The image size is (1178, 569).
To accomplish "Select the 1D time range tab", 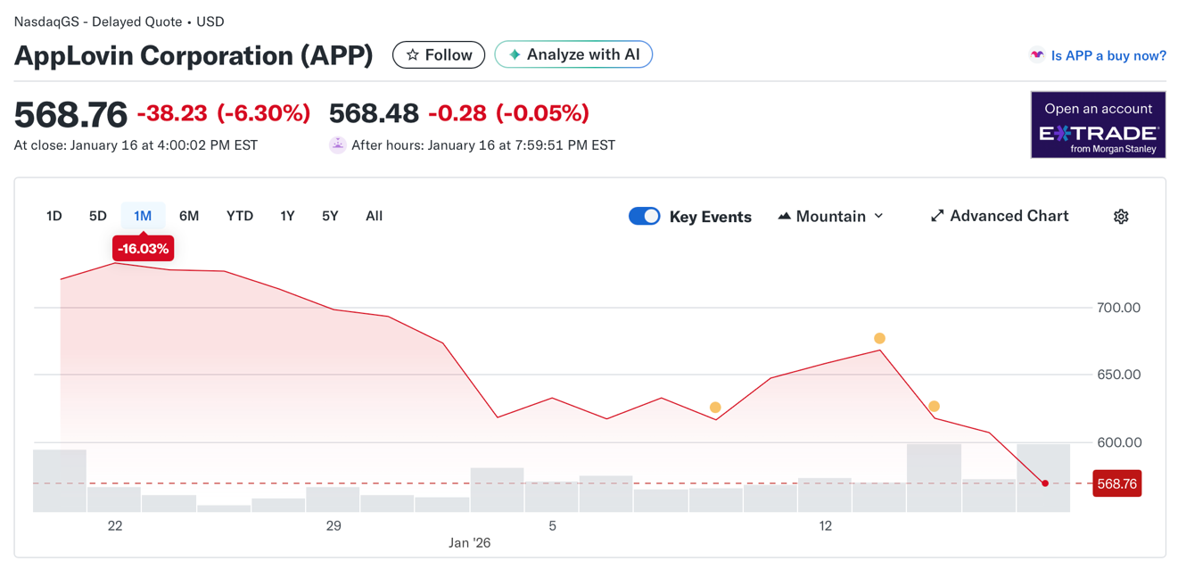I will click(54, 216).
